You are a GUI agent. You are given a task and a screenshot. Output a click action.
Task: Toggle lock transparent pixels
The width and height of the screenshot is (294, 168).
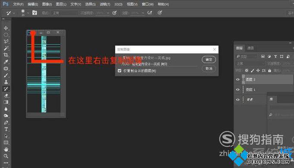click(247, 70)
